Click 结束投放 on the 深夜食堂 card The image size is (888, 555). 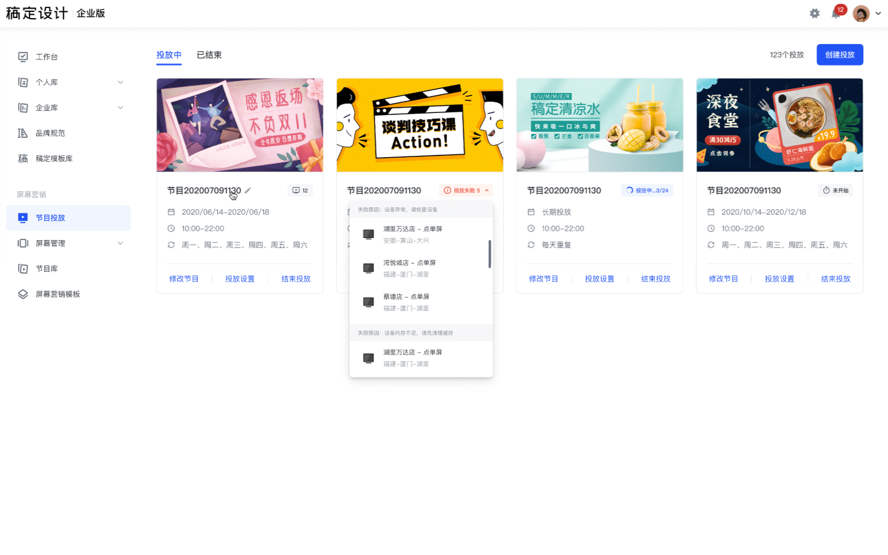(836, 279)
